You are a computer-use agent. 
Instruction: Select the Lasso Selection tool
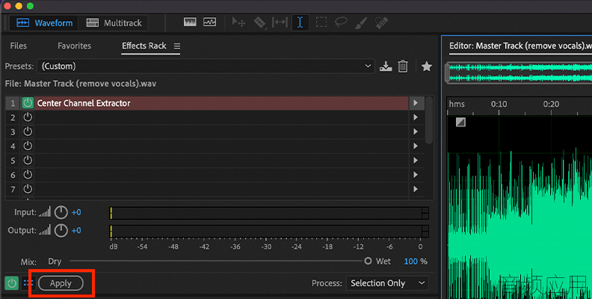point(342,22)
